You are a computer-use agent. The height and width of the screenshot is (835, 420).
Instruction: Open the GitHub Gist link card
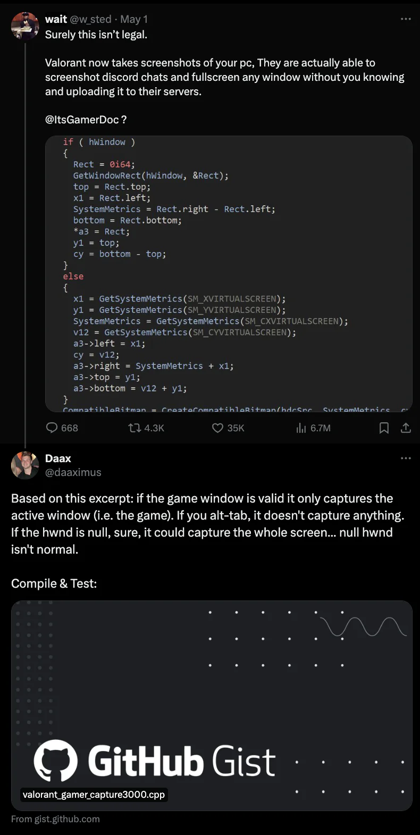(x=212, y=706)
